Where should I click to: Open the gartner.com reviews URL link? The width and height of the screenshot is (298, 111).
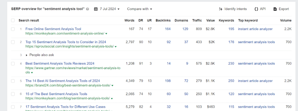pos(73,70)
